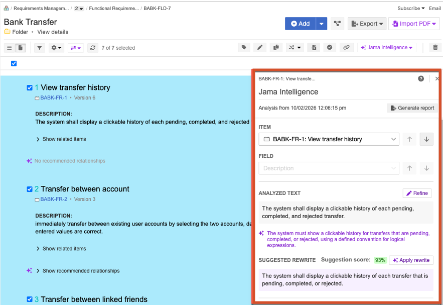This screenshot has height=306, width=443.
Task: Click the tag icon in the toolbar
Action: coord(244,48)
